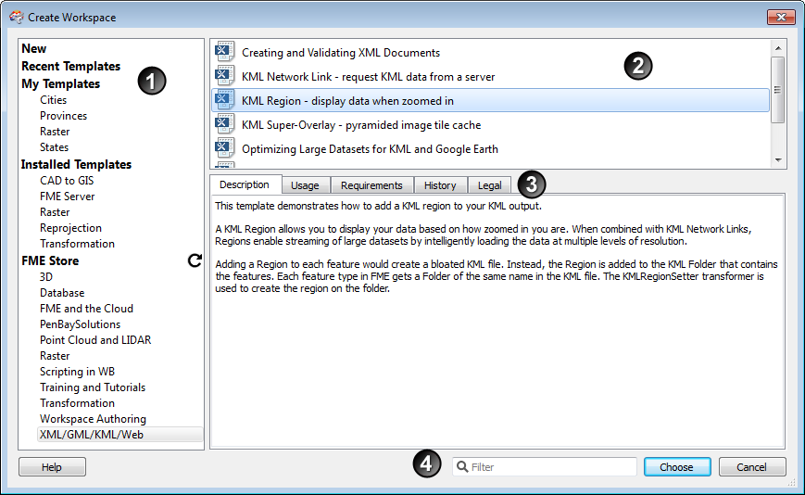
Task: Select Transformation under FME Store
Action: tap(78, 403)
